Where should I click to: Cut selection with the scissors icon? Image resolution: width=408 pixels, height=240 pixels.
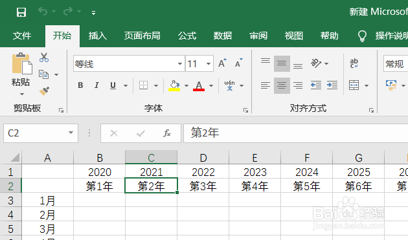[x=44, y=58]
